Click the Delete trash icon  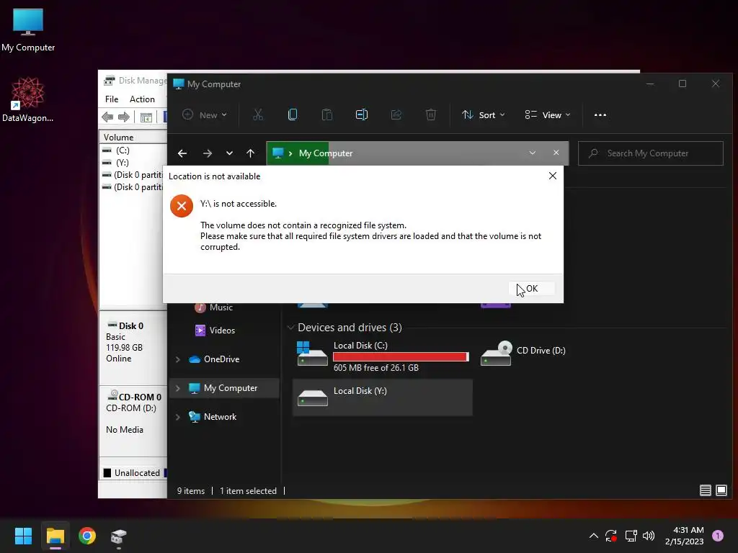tap(431, 114)
